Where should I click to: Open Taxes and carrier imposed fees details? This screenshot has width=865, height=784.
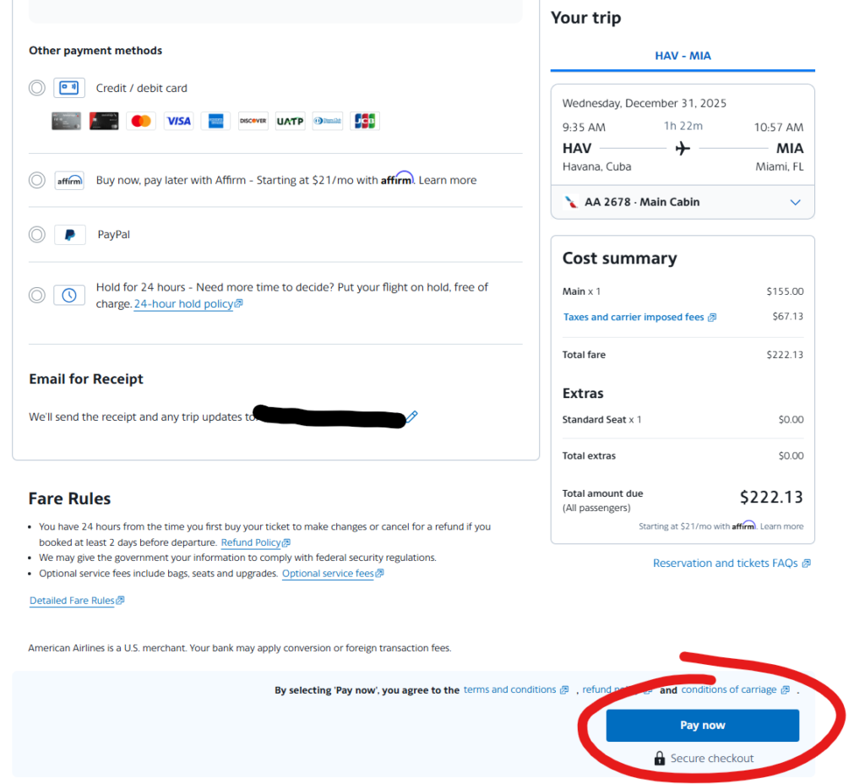(634, 318)
